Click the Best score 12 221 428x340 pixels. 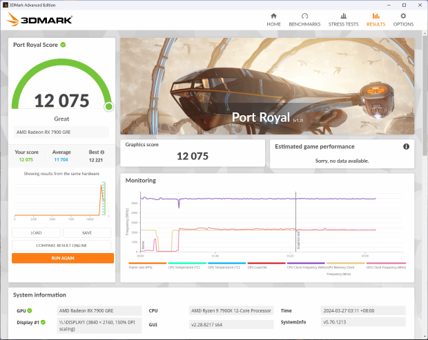click(x=96, y=160)
